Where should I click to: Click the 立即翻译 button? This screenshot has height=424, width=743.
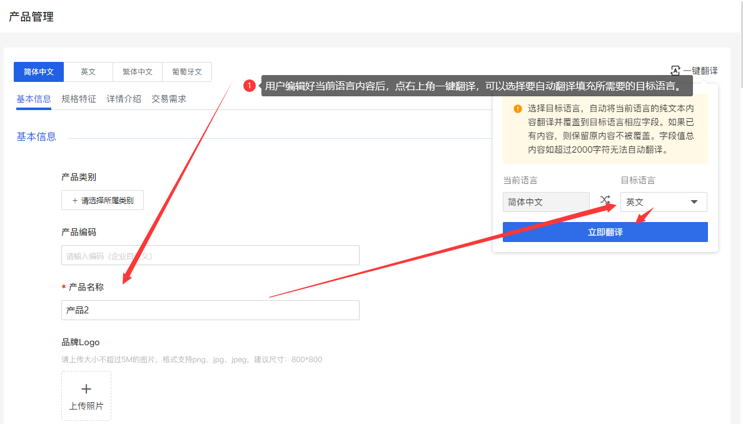coord(605,231)
